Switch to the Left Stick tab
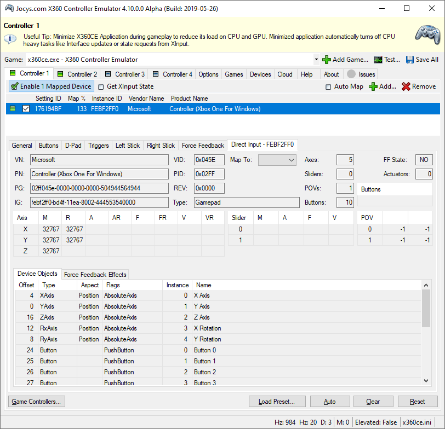 point(128,146)
